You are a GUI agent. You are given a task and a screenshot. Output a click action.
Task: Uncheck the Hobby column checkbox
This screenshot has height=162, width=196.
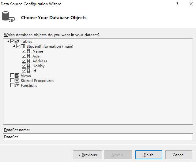(24, 65)
